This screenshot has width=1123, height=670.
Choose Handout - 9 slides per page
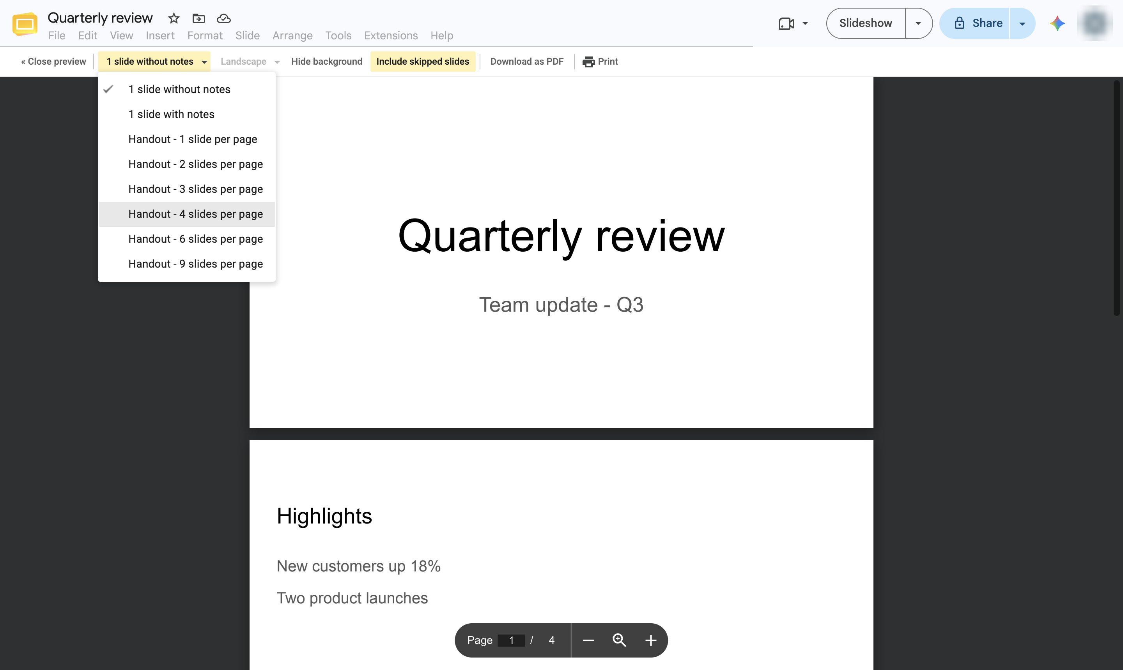point(187,264)
